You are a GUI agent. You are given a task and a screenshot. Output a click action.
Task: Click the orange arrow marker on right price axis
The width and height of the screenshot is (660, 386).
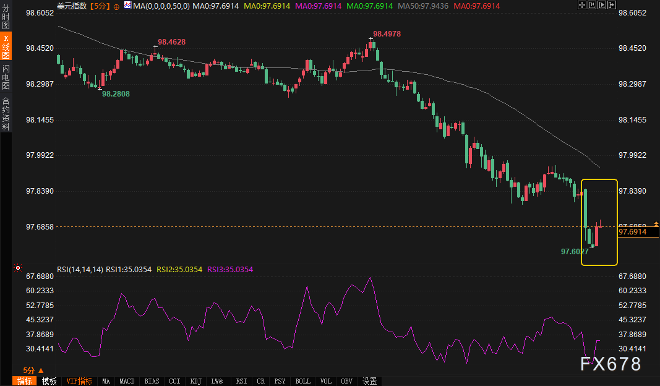[x=656, y=223]
